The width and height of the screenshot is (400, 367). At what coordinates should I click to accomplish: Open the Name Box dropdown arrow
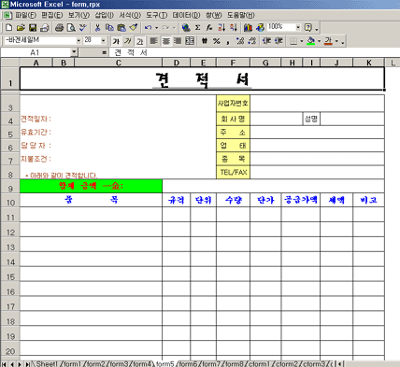[74, 52]
